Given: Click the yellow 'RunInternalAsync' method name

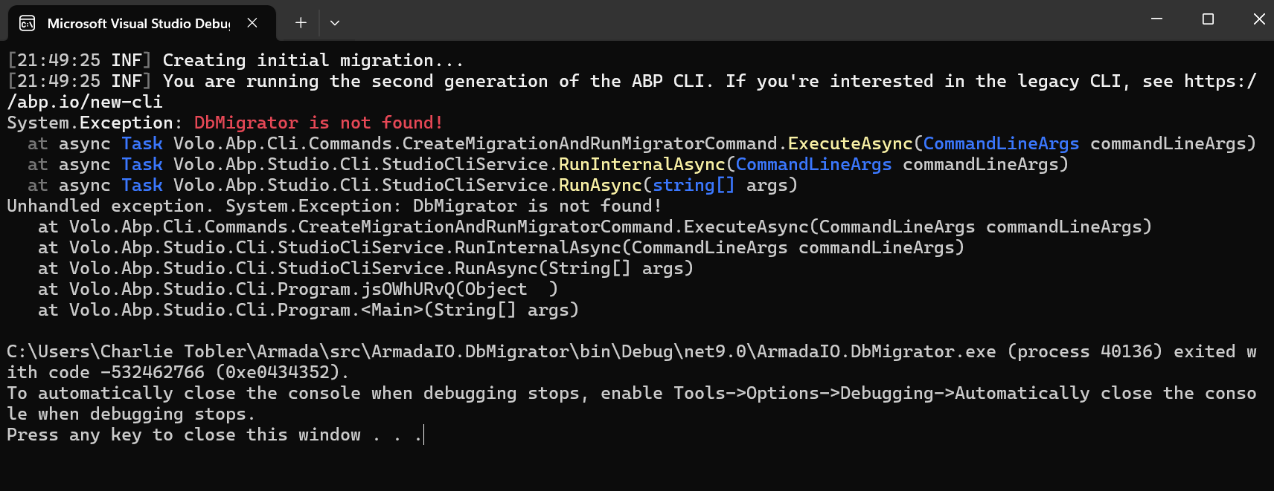Looking at the screenshot, I should pyautogui.click(x=641, y=164).
